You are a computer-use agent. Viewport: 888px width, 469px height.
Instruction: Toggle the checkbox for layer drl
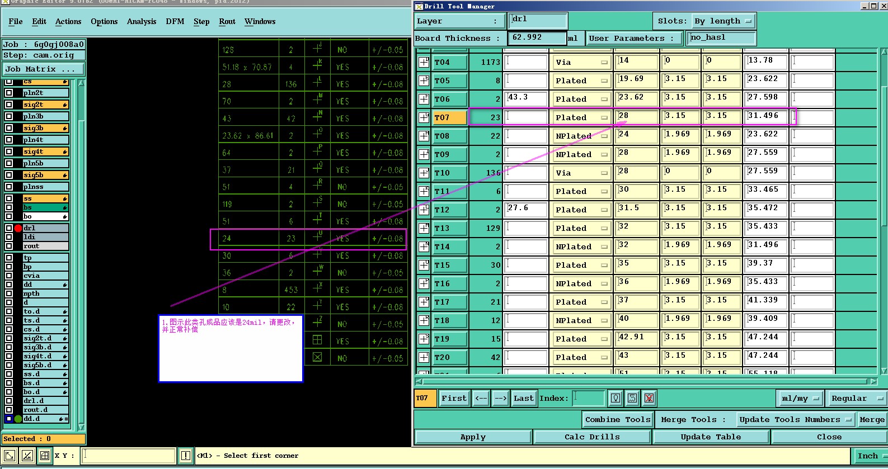tap(9, 228)
